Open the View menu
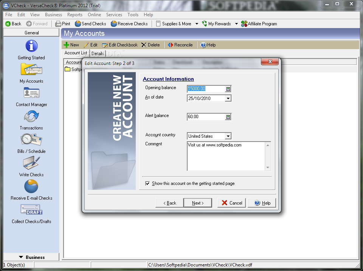363x271 pixels. pos(35,15)
